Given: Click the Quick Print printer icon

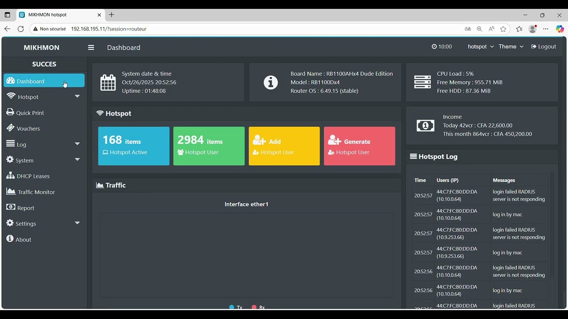Looking at the screenshot, I should tap(10, 112).
